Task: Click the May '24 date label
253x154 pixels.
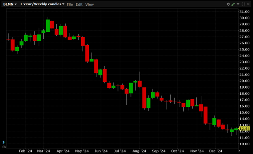Action: (82, 151)
